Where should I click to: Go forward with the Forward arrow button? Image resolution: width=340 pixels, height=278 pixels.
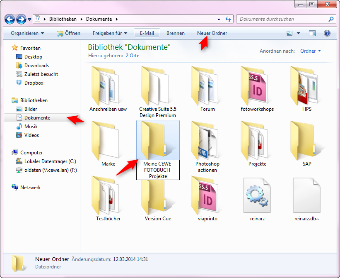(x=21, y=20)
